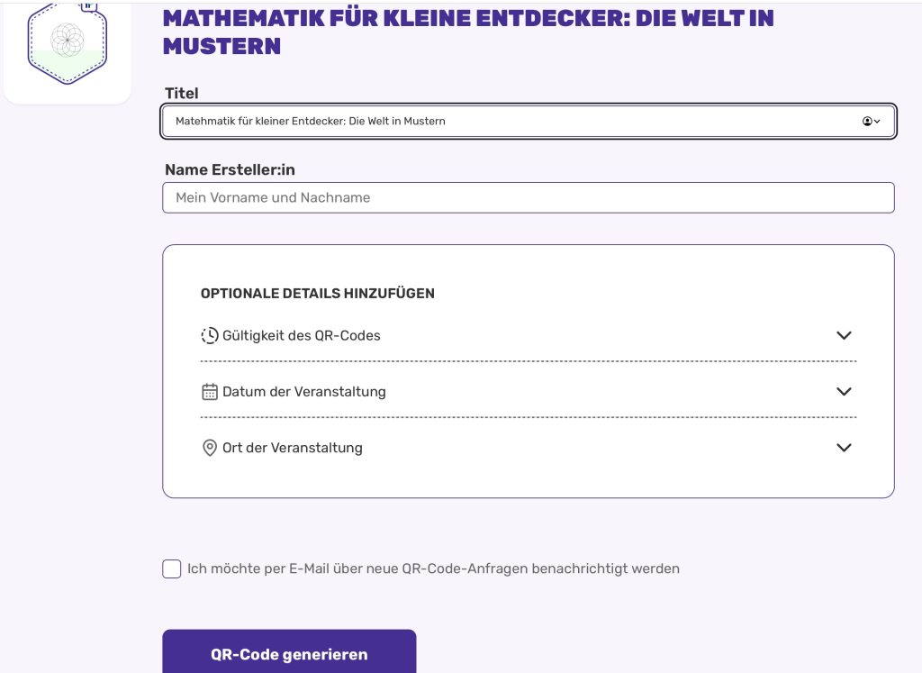The image size is (922, 673).
Task: Expand Datum der Veranstaltung using the chevron arrow
Action: [844, 392]
